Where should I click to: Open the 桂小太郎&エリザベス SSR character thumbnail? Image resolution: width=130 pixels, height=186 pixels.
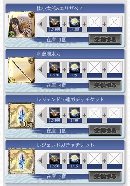21,24
